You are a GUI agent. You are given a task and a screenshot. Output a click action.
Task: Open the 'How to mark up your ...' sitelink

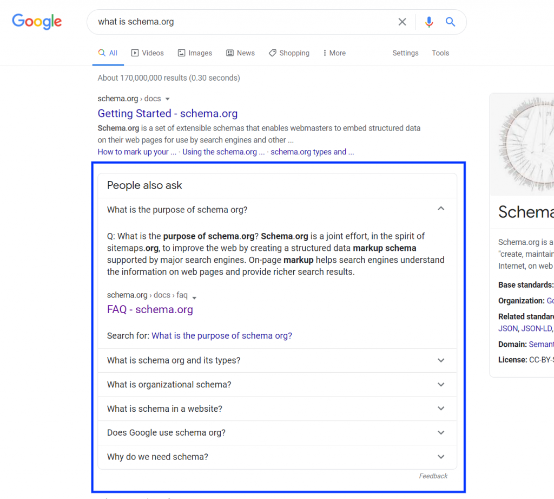(x=137, y=152)
